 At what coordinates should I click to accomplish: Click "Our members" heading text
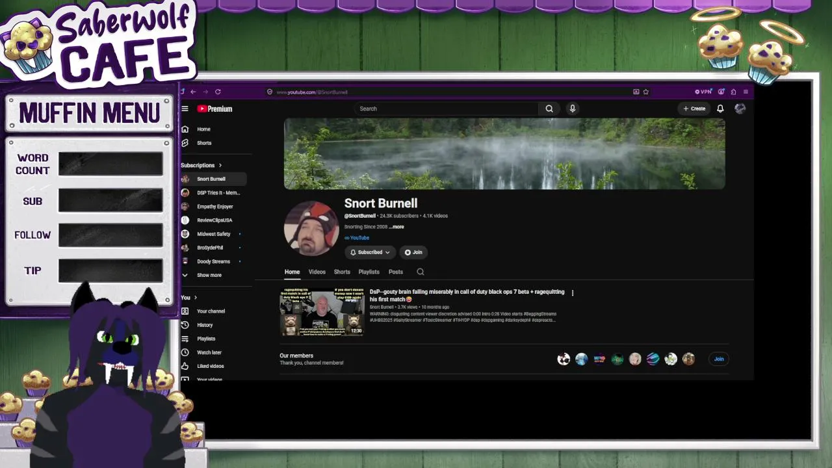pos(296,356)
